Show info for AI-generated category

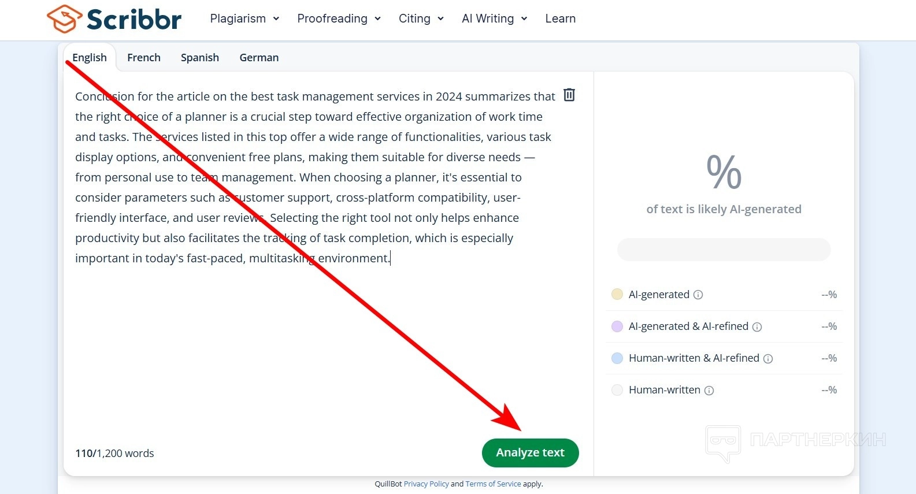pyautogui.click(x=698, y=295)
